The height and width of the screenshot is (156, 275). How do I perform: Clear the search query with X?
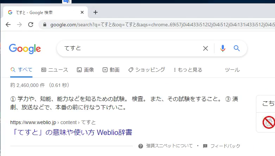click(x=206, y=48)
